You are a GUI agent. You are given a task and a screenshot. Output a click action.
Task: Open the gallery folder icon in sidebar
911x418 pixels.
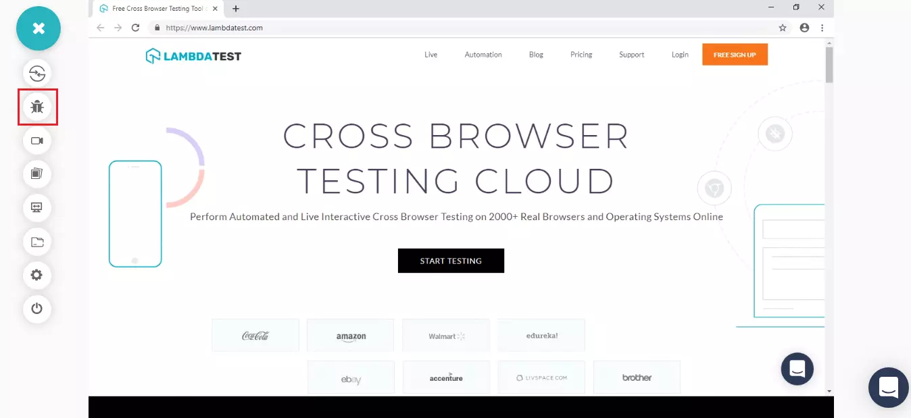click(x=37, y=241)
